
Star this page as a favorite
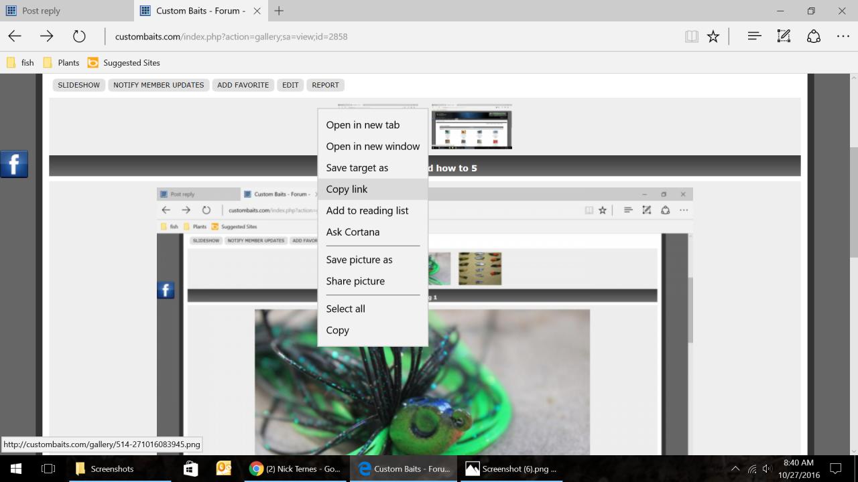coord(713,37)
